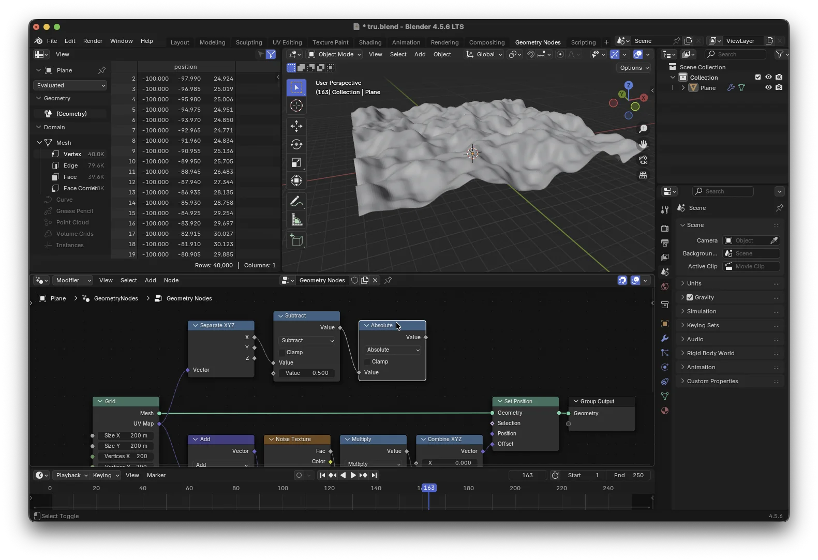This screenshot has height=560, width=818.
Task: Select the Move tool in viewport toolbar
Action: point(296,126)
